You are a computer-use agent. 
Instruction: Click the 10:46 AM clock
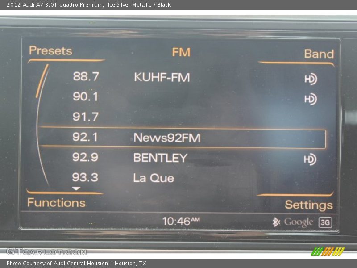pos(181,221)
